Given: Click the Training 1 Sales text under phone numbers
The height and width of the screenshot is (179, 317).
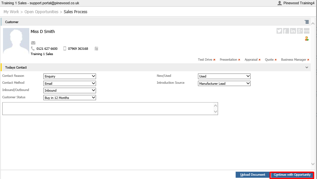Looking at the screenshot, I should (42, 54).
